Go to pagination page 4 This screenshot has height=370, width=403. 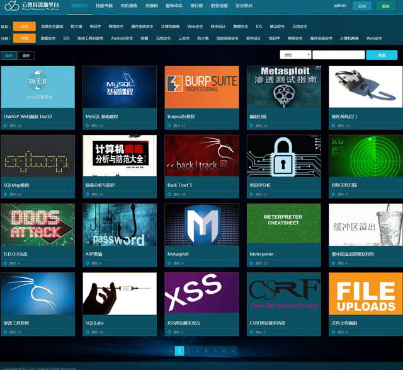click(206, 351)
